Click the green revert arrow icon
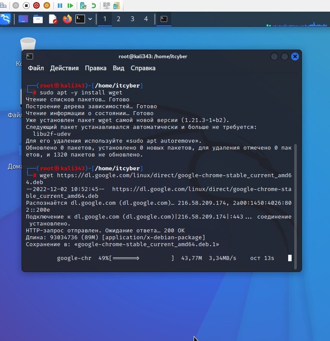The width and height of the screenshot is (330, 341). click(x=94, y=6)
